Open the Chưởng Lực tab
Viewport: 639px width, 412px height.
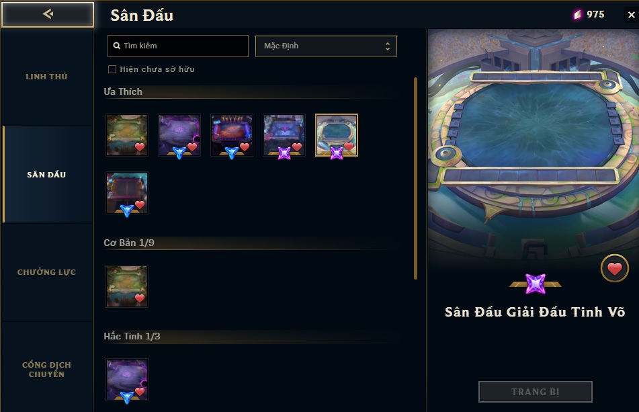(46, 272)
